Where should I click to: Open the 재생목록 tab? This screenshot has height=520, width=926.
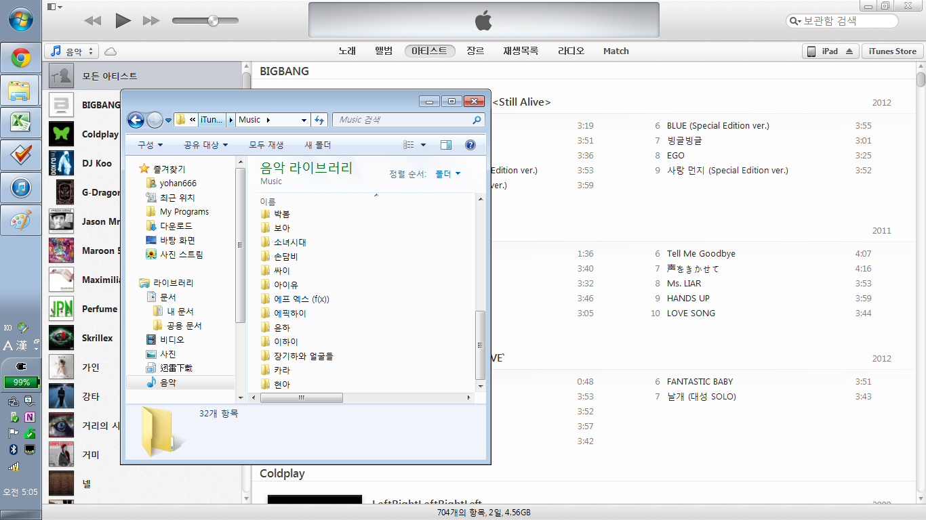click(521, 51)
